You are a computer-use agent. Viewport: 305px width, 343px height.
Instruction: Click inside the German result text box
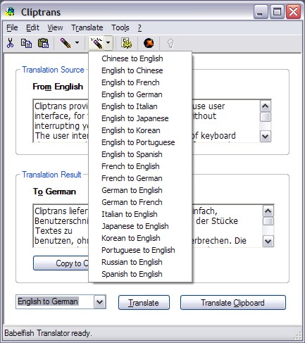(x=61, y=226)
